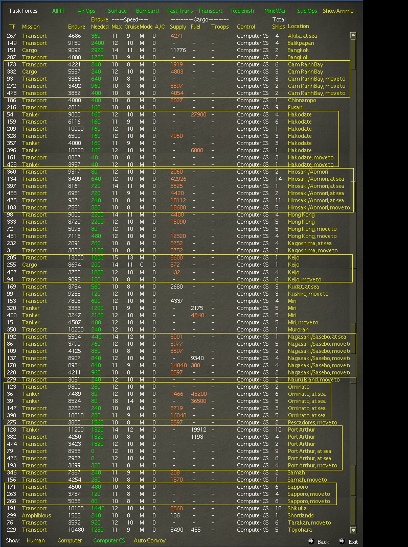Click the Back arrow button

pos(311,541)
